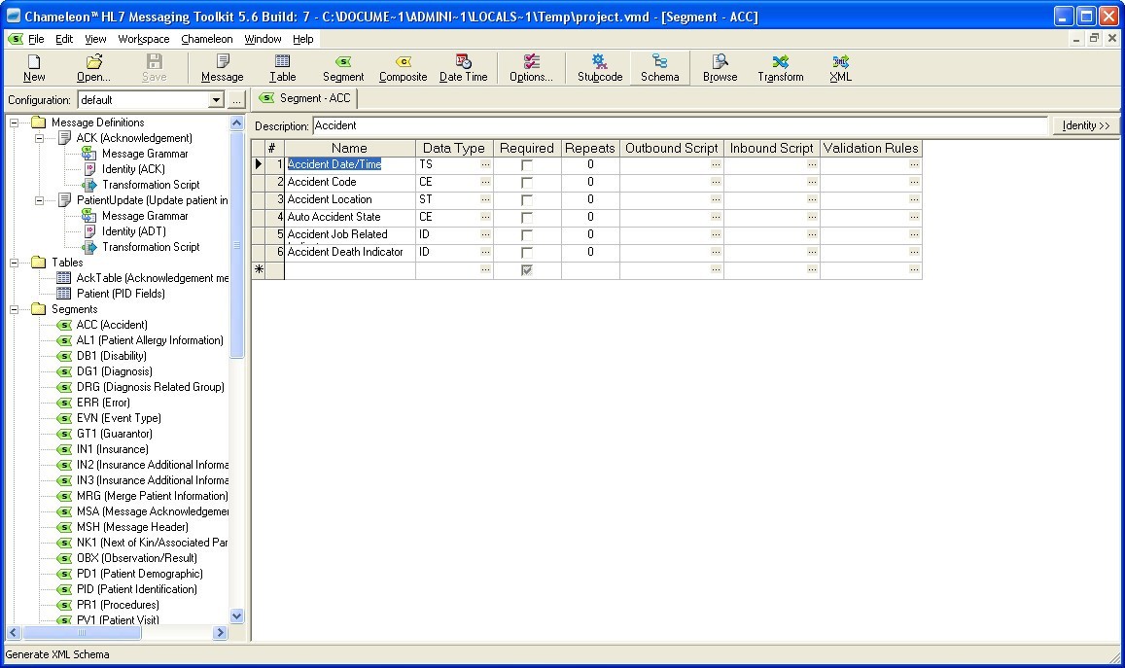Image resolution: width=1125 pixels, height=668 pixels.
Task: Open Data Type picker for Accident Location
Action: pos(486,199)
